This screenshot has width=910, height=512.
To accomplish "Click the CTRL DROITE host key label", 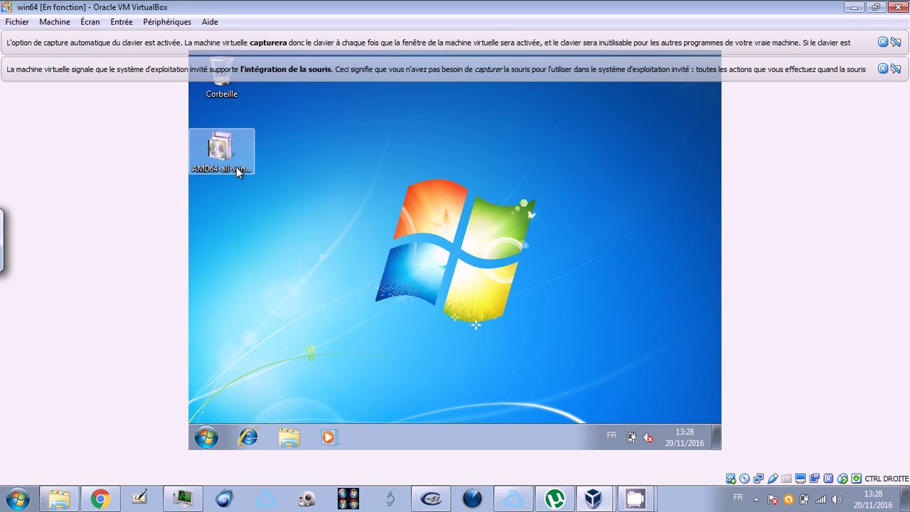I will pyautogui.click(x=887, y=479).
